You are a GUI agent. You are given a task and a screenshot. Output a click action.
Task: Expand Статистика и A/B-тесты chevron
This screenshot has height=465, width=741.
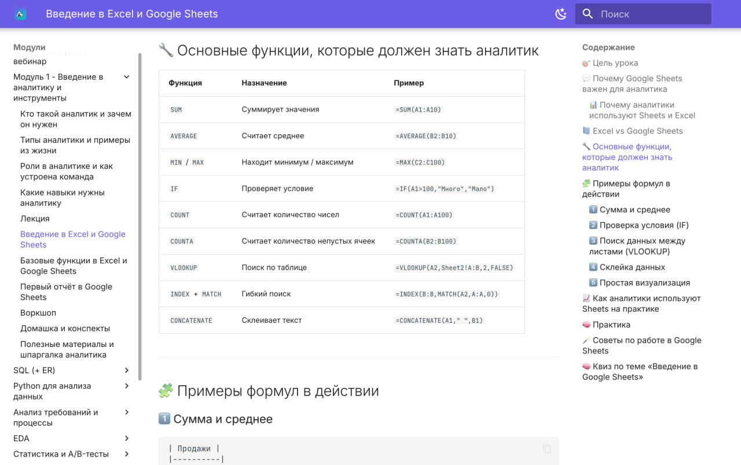pos(127,454)
